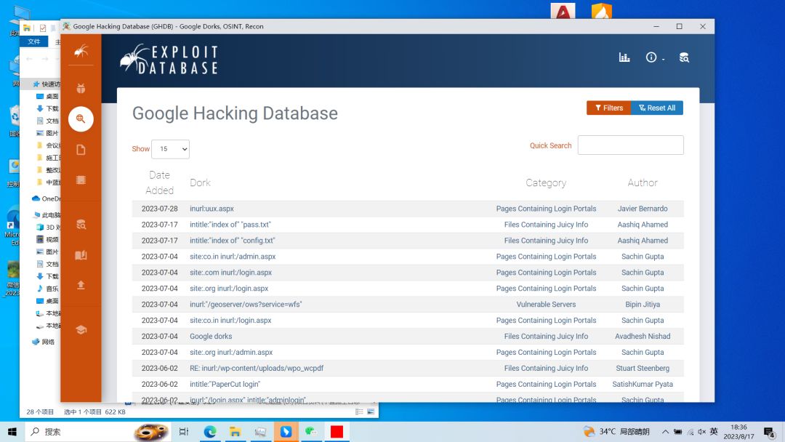Open the weather widget showing 34°C
This screenshot has width=785, height=442.
point(616,432)
